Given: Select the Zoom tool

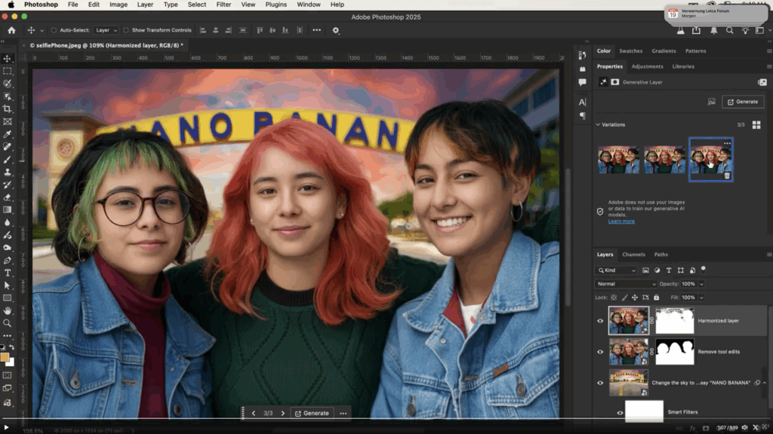Looking at the screenshot, I should (8, 323).
